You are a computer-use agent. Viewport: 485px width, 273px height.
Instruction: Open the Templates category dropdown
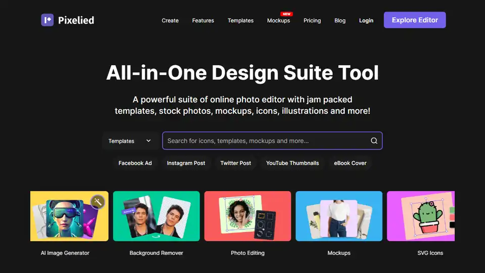point(130,141)
